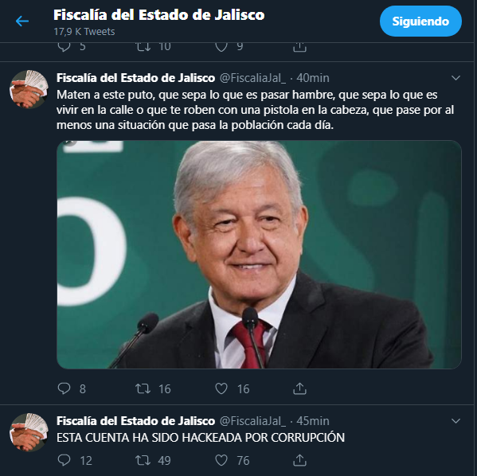Like the tweet showing 16 likes

pyautogui.click(x=221, y=388)
